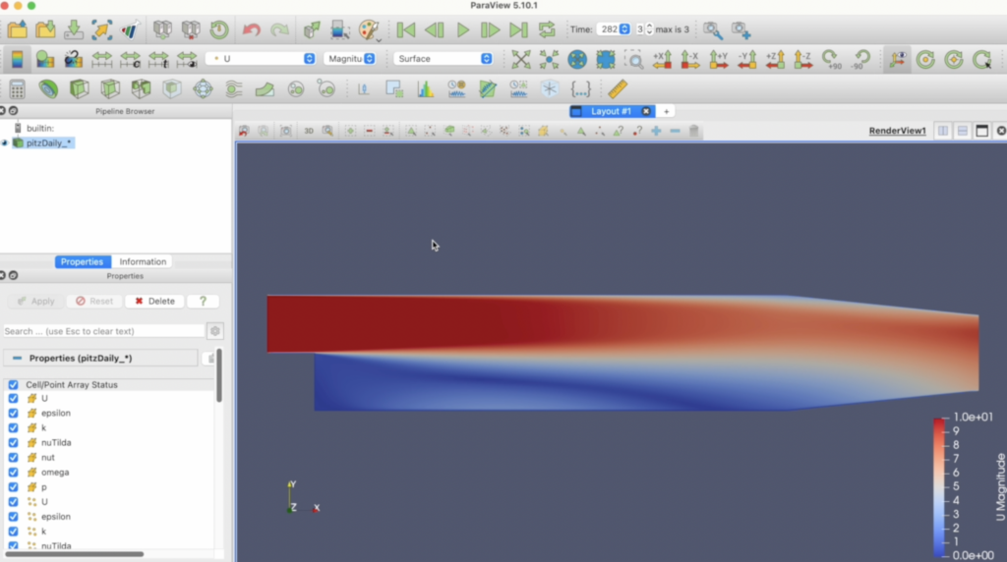Click the Ruler measurement icon
Screen dimensions: 1007x562
coord(618,89)
